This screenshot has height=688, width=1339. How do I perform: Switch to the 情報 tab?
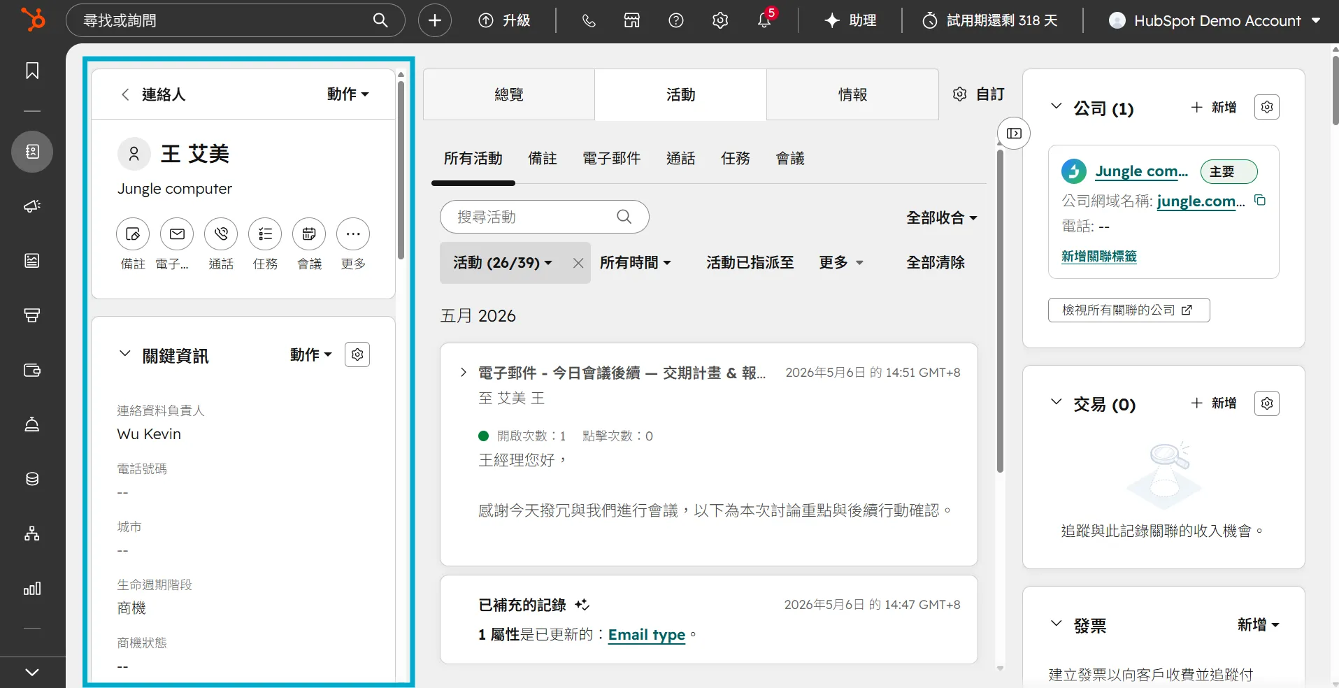pyautogui.click(x=852, y=94)
